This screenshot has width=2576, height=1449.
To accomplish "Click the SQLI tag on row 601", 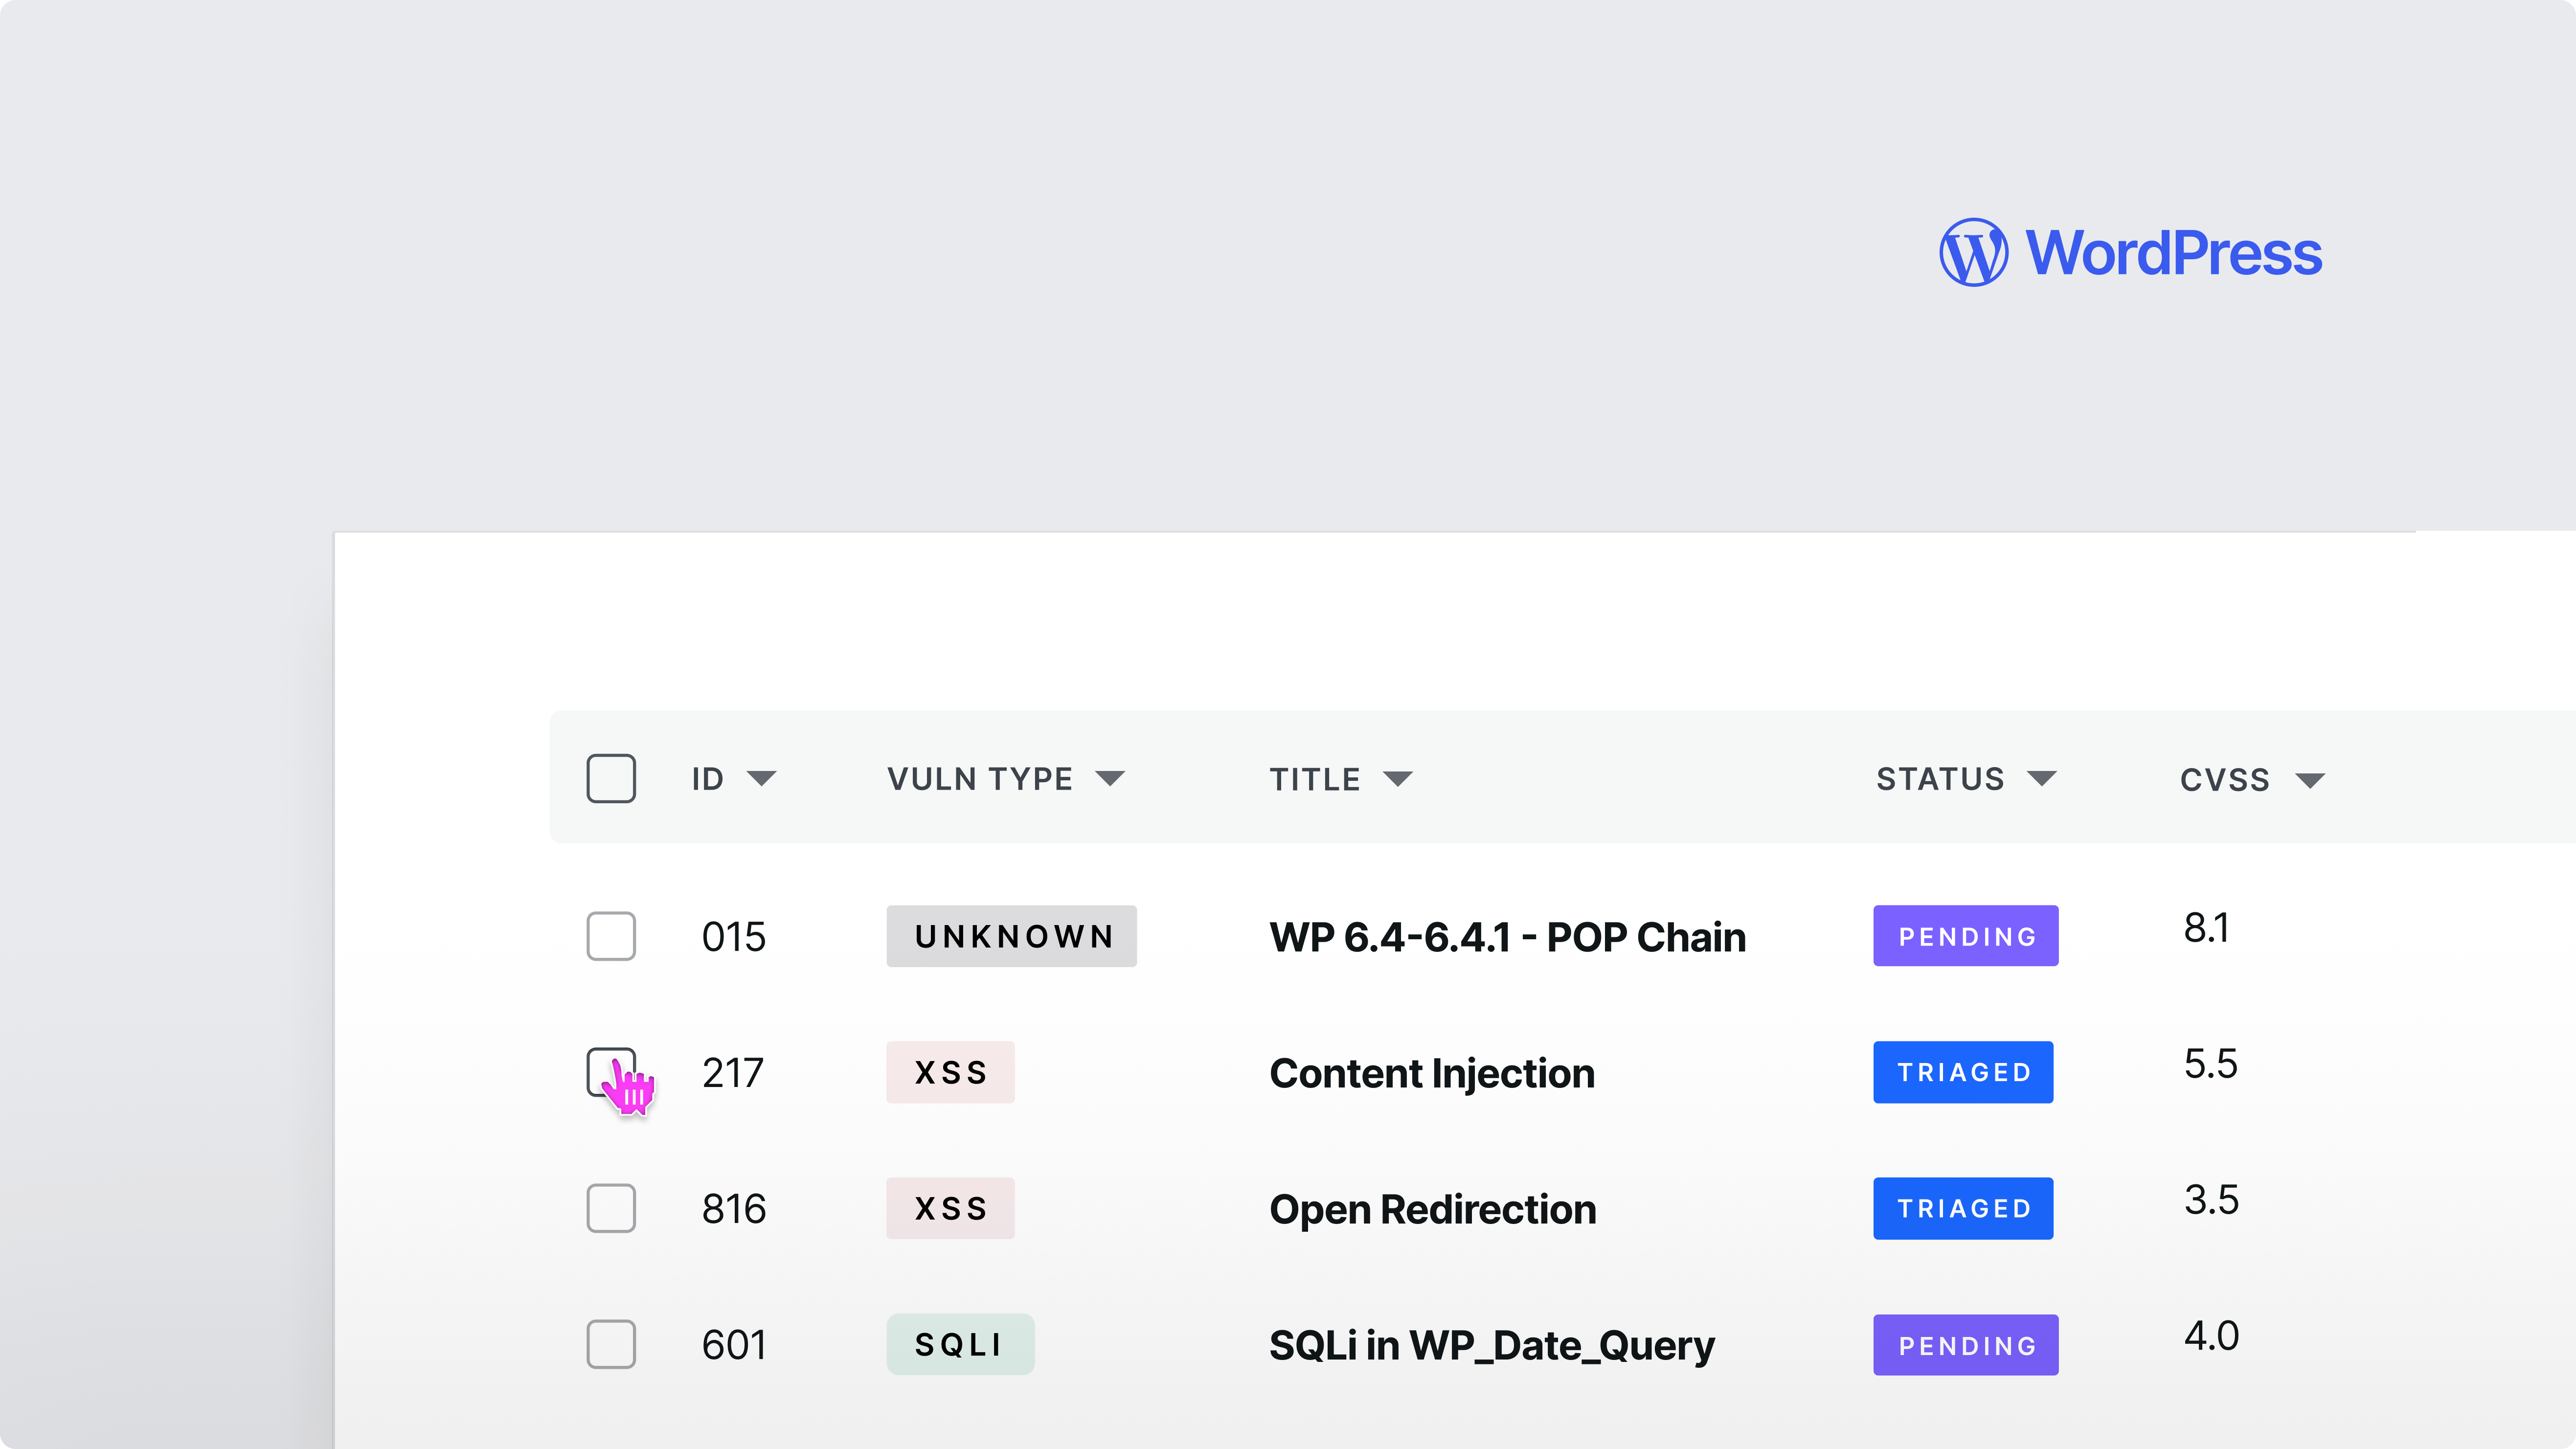I will (x=960, y=1344).
